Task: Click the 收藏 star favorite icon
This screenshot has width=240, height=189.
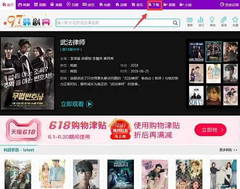Action: [x=235, y=22]
